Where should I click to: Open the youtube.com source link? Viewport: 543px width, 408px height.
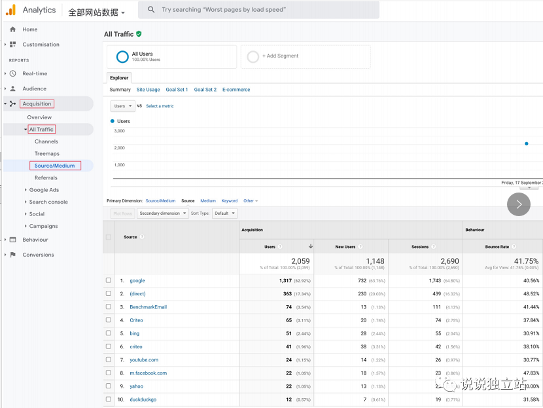144,360
